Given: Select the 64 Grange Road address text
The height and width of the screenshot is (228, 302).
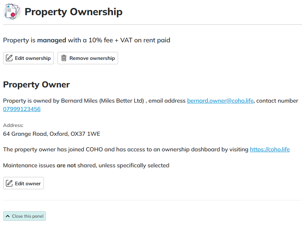Looking at the screenshot, I should pyautogui.click(x=51, y=134).
